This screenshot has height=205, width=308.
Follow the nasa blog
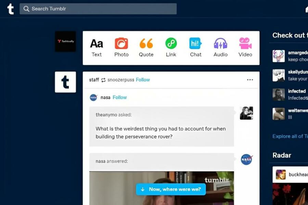pyautogui.click(x=120, y=97)
